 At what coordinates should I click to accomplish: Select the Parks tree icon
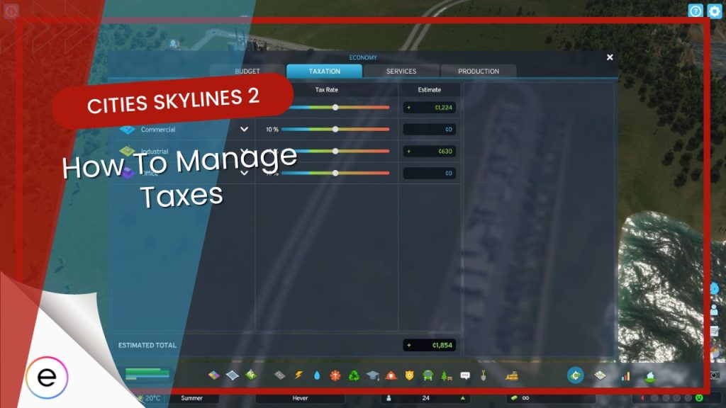pos(446,375)
